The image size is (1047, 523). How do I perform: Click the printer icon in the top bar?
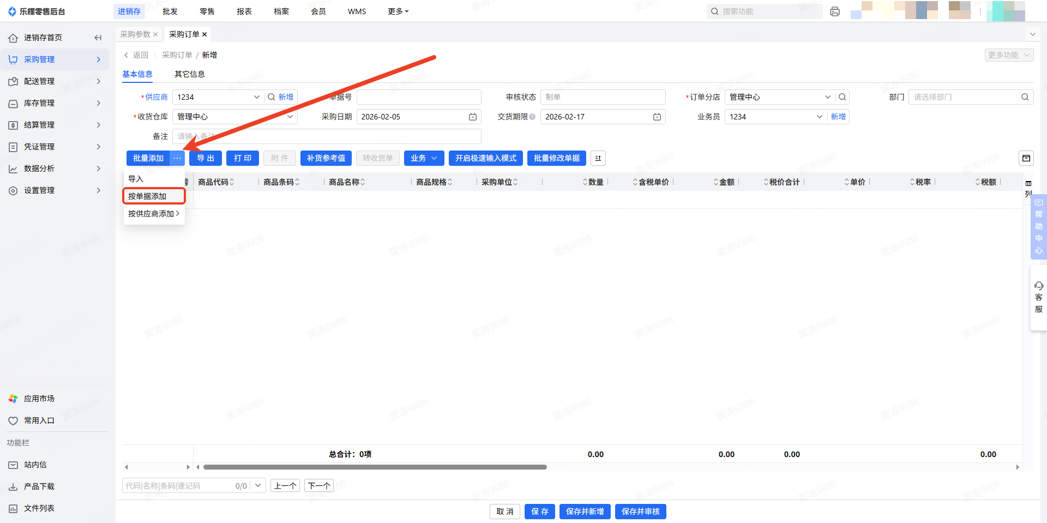pyautogui.click(x=834, y=11)
